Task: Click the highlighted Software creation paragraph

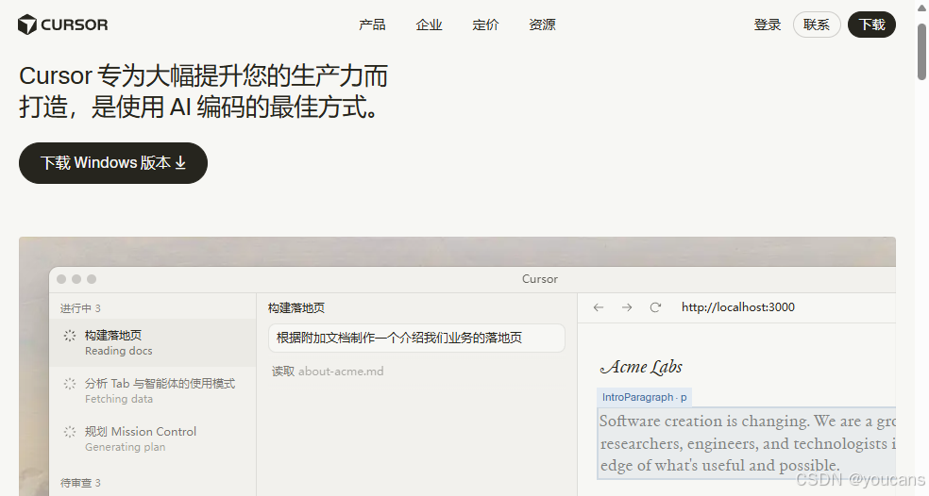Action: pyautogui.click(x=747, y=443)
